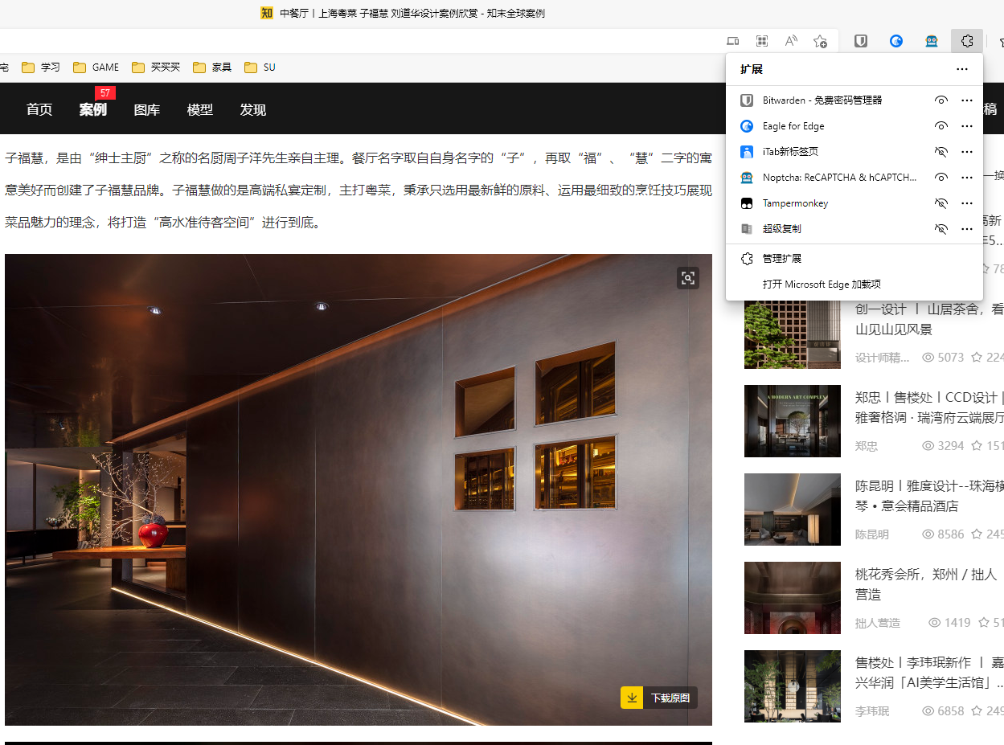
Task: Open more actions for 超级复制
Action: (x=967, y=229)
